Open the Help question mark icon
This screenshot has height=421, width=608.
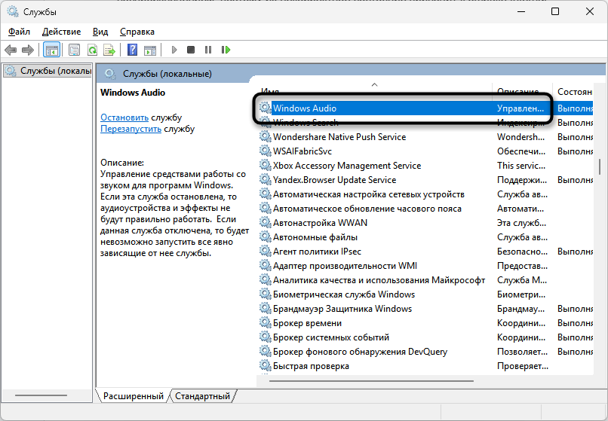(132, 50)
